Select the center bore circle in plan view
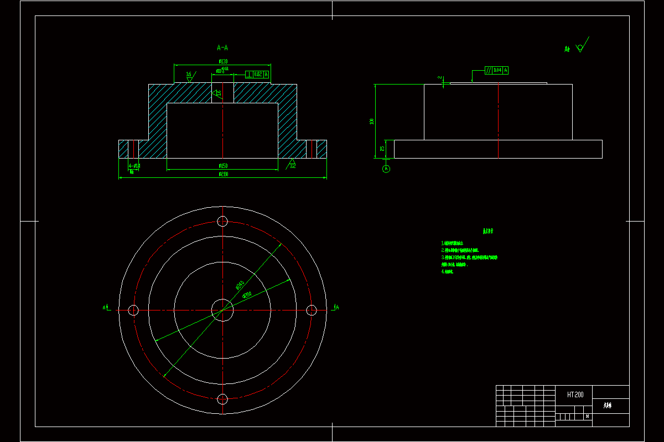664x442 pixels. click(x=222, y=310)
